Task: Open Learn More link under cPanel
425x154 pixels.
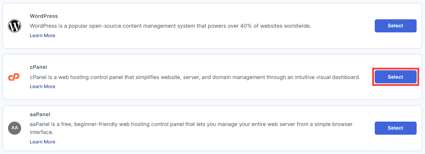Action: 43,87
